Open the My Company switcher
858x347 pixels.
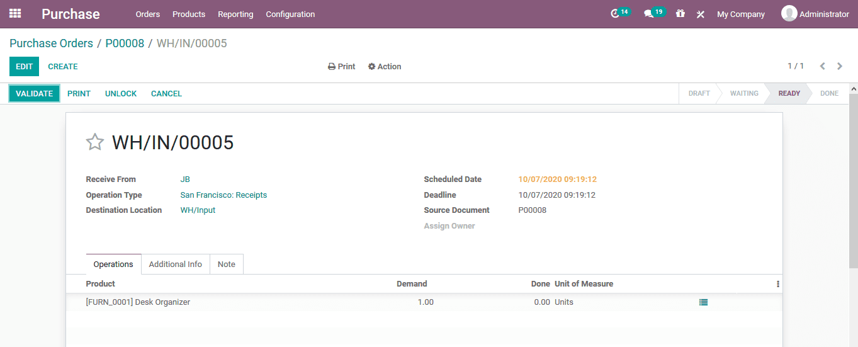741,14
